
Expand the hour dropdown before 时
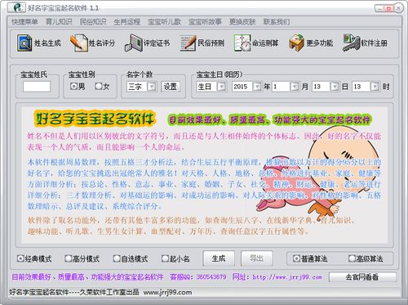coord(375,87)
